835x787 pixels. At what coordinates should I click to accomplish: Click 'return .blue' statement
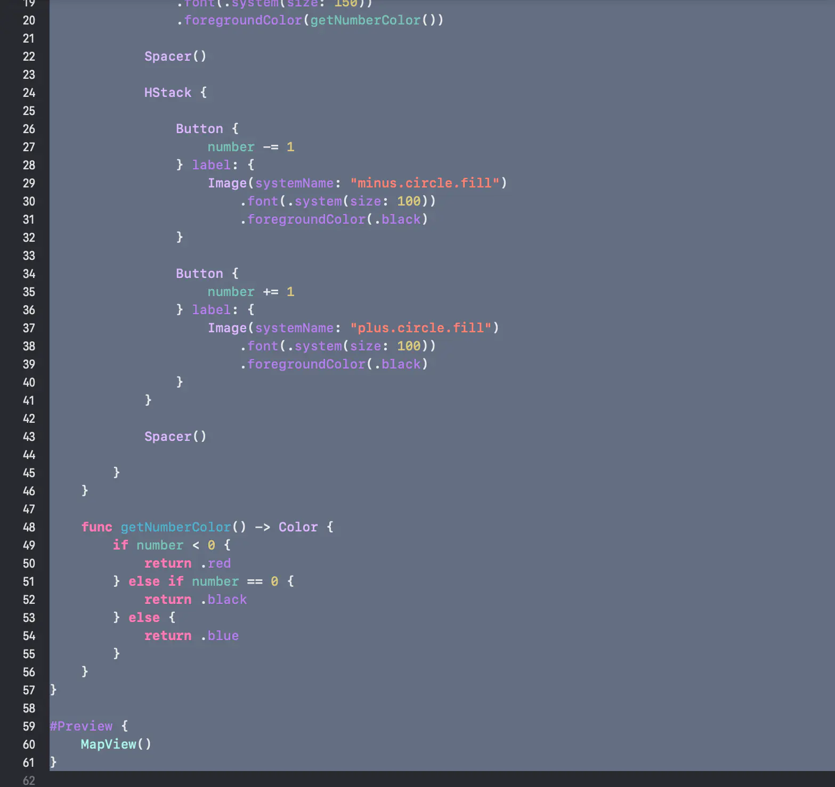[192, 636]
